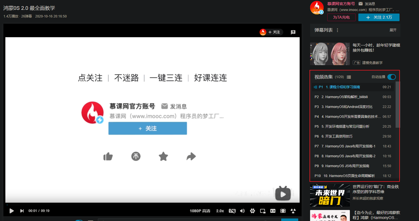Image resolution: width=419 pixels, height=221 pixels.
Task: Switch the 视频选集 list view icon
Action: point(349,77)
